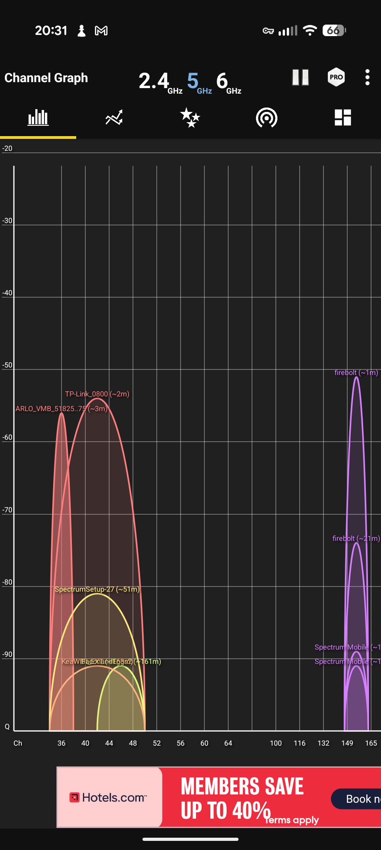This screenshot has height=850, width=381.
Task: Tap the SpectrumSetup-27 network label
Action: (x=97, y=589)
